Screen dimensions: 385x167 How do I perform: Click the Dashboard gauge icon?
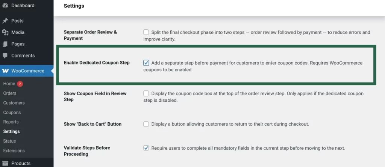[x=5, y=5]
